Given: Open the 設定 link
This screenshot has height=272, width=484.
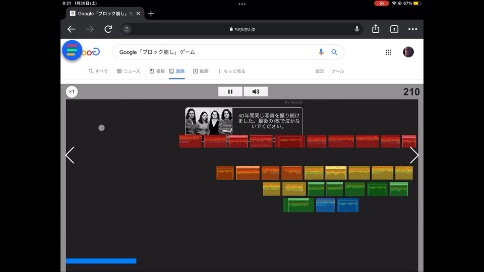Looking at the screenshot, I should [x=320, y=71].
